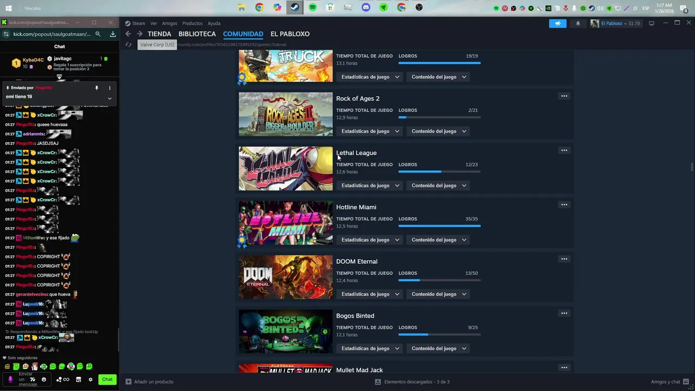Click the DOOM Eternal cover thumbnail
This screenshot has height=391, width=695.
(x=286, y=277)
